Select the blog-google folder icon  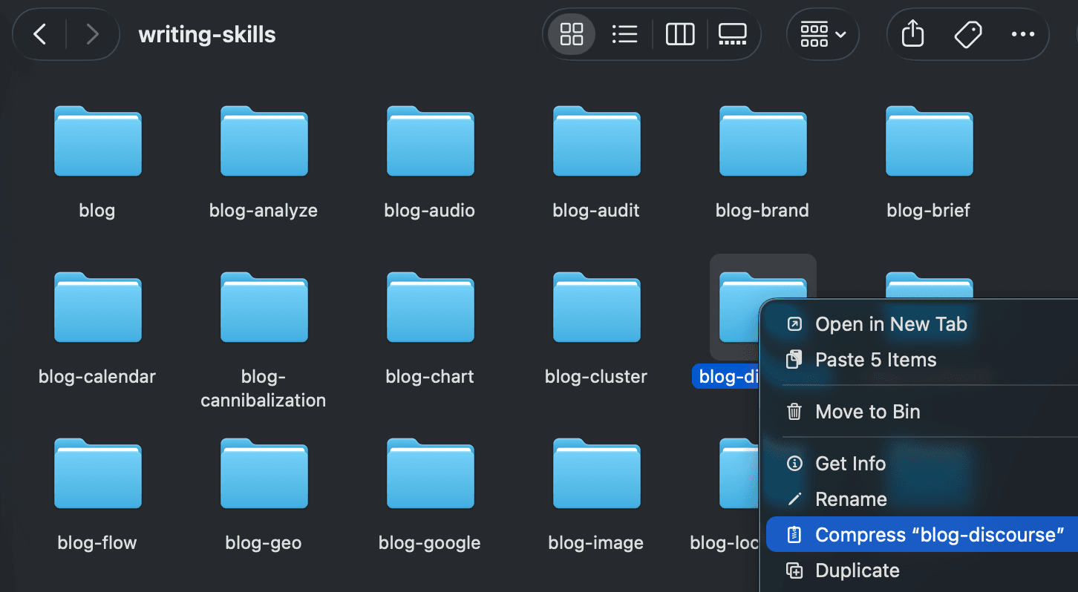coord(430,473)
